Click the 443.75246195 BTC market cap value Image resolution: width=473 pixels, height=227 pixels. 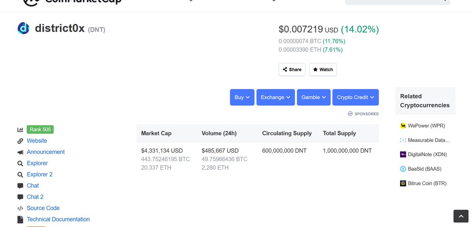click(x=166, y=159)
